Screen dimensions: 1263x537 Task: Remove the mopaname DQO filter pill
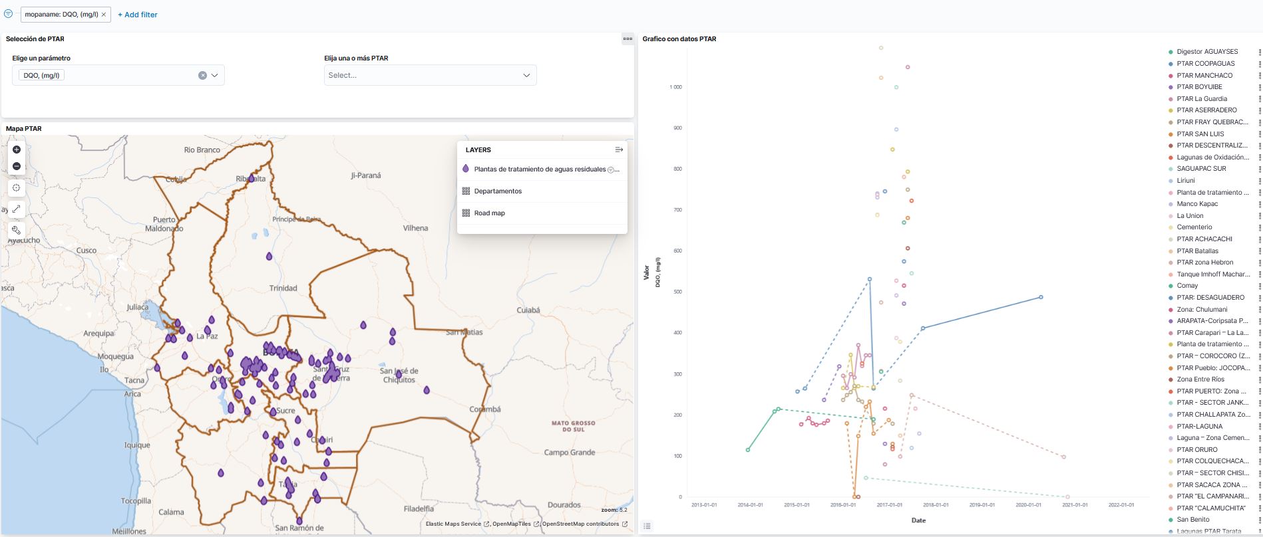pyautogui.click(x=104, y=15)
